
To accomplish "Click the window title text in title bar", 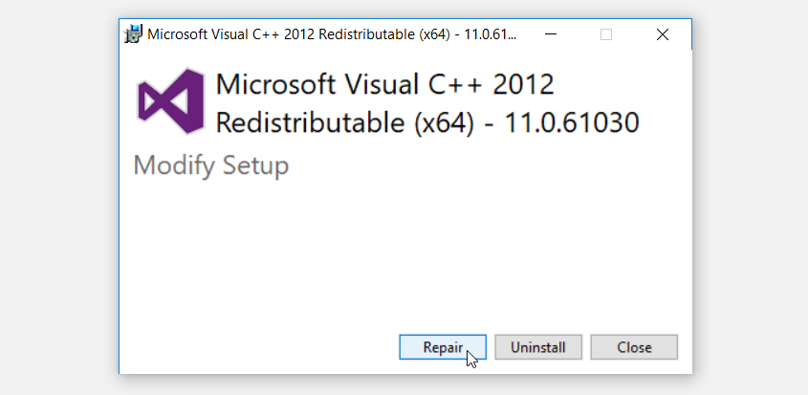I will [x=332, y=34].
